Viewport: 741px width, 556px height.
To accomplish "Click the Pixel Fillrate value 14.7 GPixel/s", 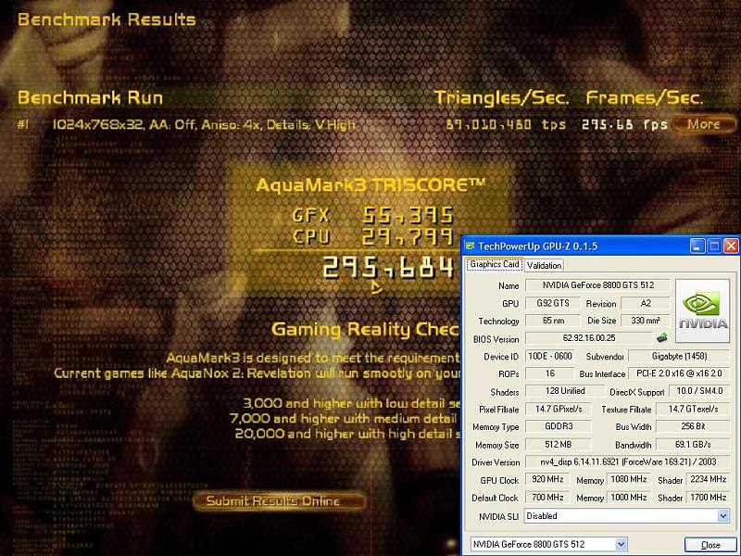I will pyautogui.click(x=559, y=409).
